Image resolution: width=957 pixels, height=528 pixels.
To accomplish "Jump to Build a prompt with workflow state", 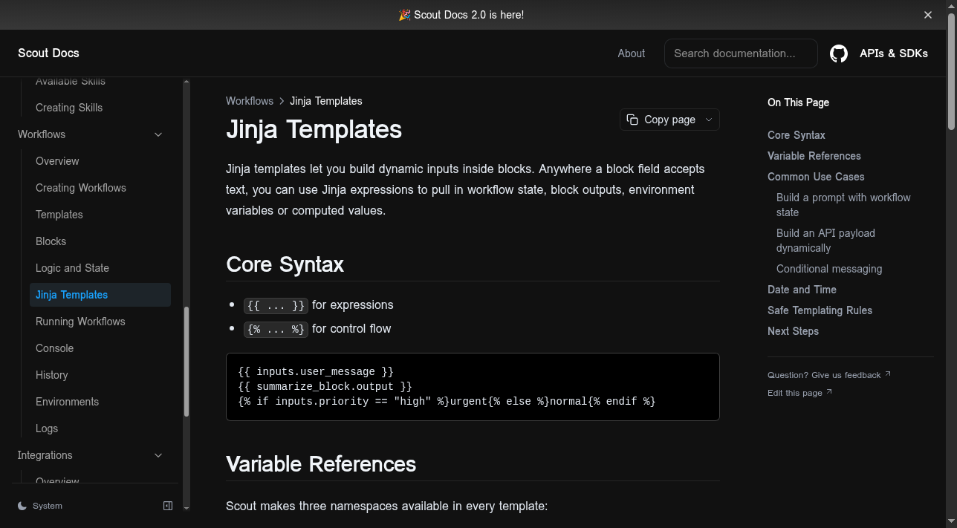I will 843,205.
